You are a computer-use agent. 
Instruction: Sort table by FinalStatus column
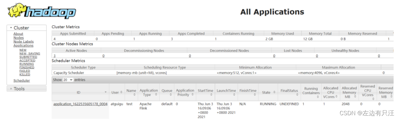tap(289, 92)
